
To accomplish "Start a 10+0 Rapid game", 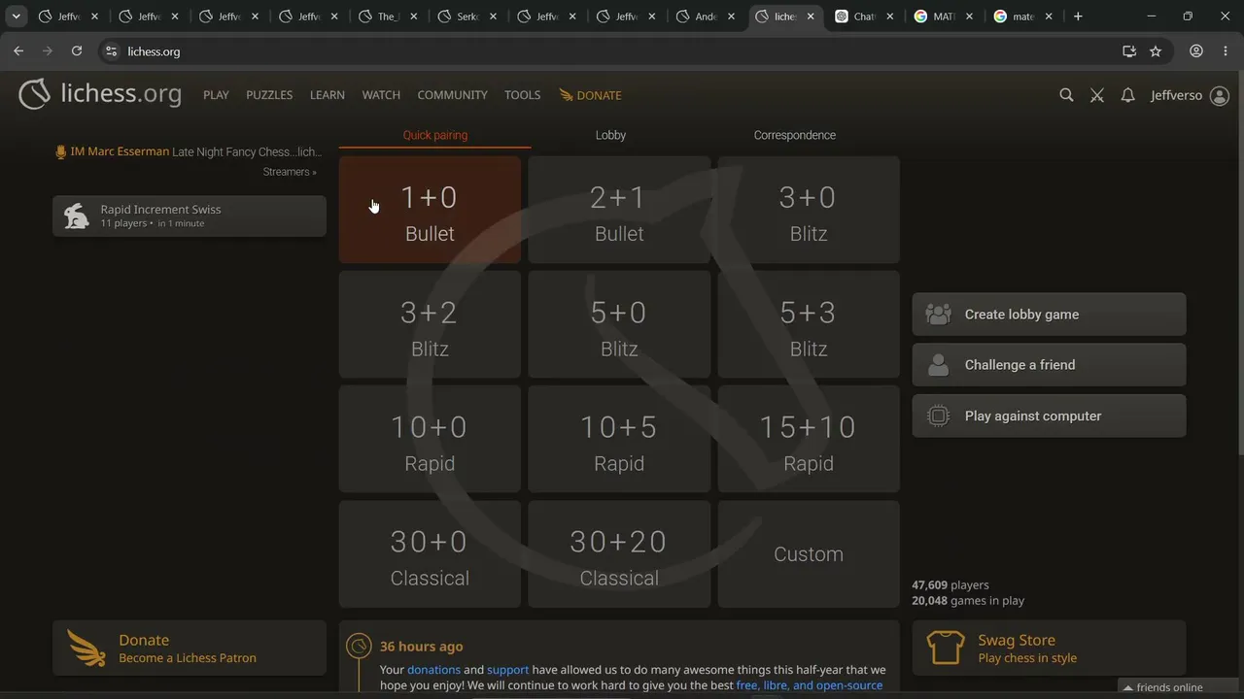I will click(430, 439).
